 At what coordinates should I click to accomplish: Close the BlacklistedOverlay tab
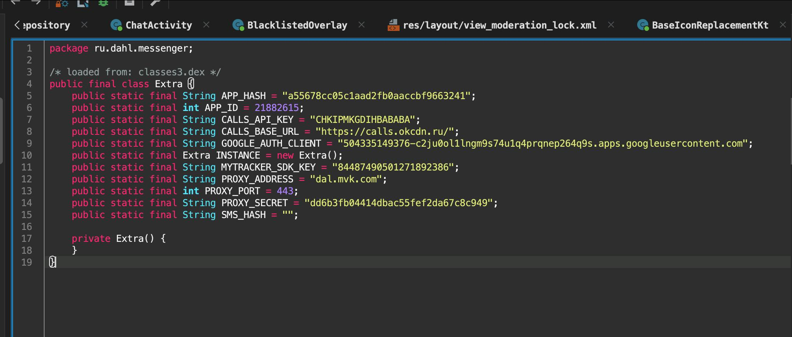362,25
